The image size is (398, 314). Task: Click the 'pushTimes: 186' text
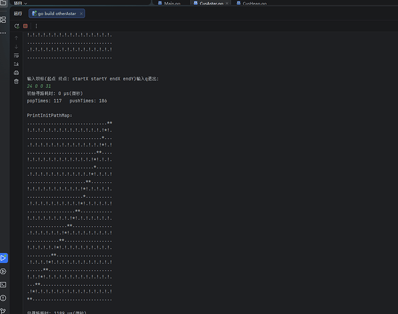coord(88,100)
